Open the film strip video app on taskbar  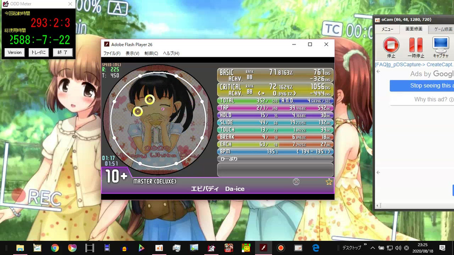90,248
